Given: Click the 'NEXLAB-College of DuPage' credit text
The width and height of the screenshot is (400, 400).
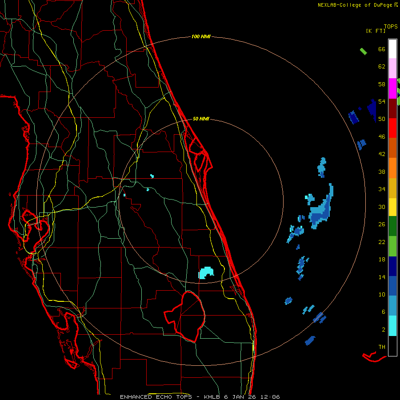Looking at the screenshot, I should coord(355,5).
